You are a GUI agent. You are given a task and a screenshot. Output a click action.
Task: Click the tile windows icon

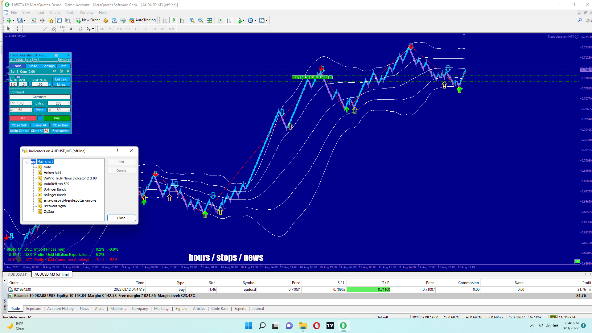209,20
